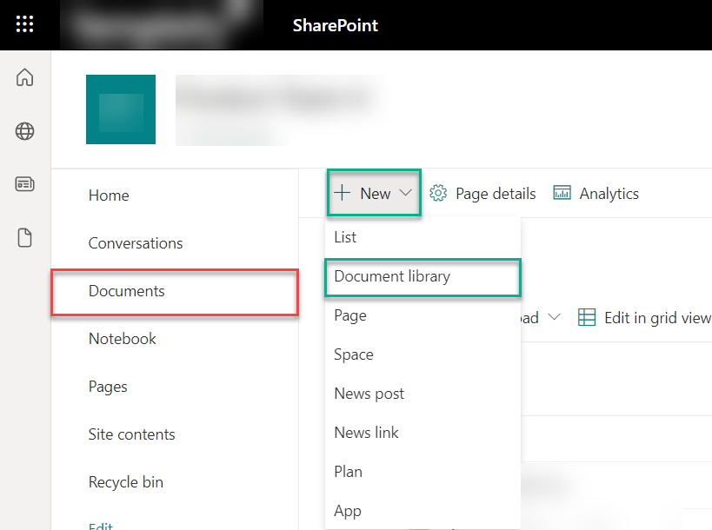The width and height of the screenshot is (712, 530).
Task: Open the Recycle bin
Action: [125, 482]
